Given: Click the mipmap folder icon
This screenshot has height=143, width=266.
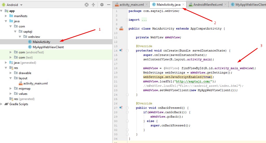Looking at the screenshot, I should tap(16, 88).
